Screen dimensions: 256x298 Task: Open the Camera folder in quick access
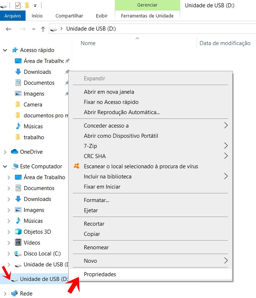pos(33,104)
